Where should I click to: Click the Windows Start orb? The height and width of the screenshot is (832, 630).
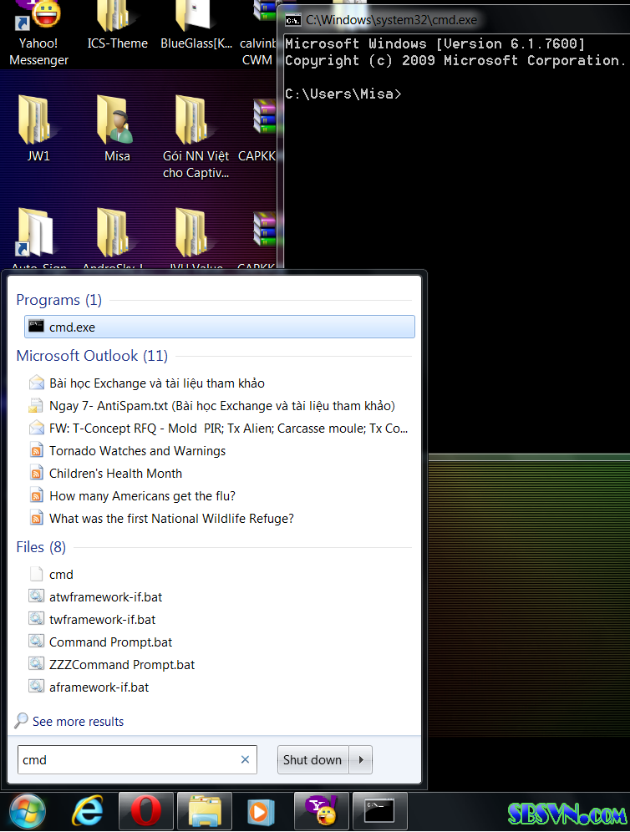28,810
